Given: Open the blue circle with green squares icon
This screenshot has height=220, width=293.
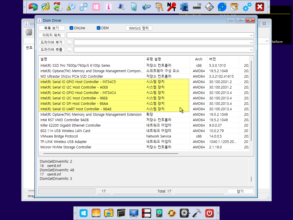Looking at the screenshot, I should point(222,7).
